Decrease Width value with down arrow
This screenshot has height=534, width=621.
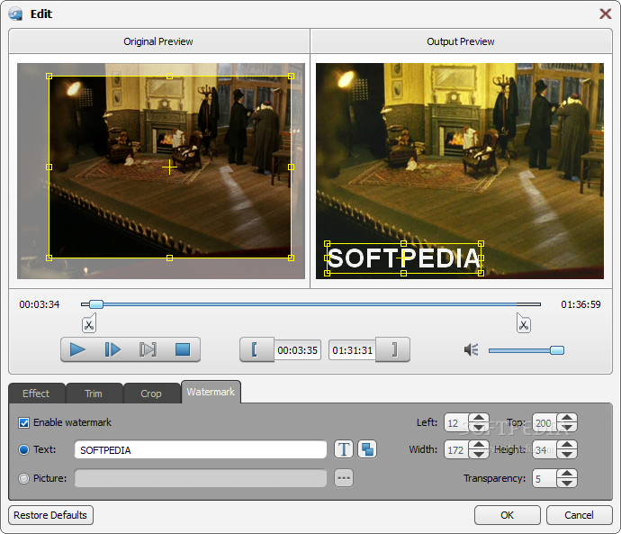pos(479,455)
